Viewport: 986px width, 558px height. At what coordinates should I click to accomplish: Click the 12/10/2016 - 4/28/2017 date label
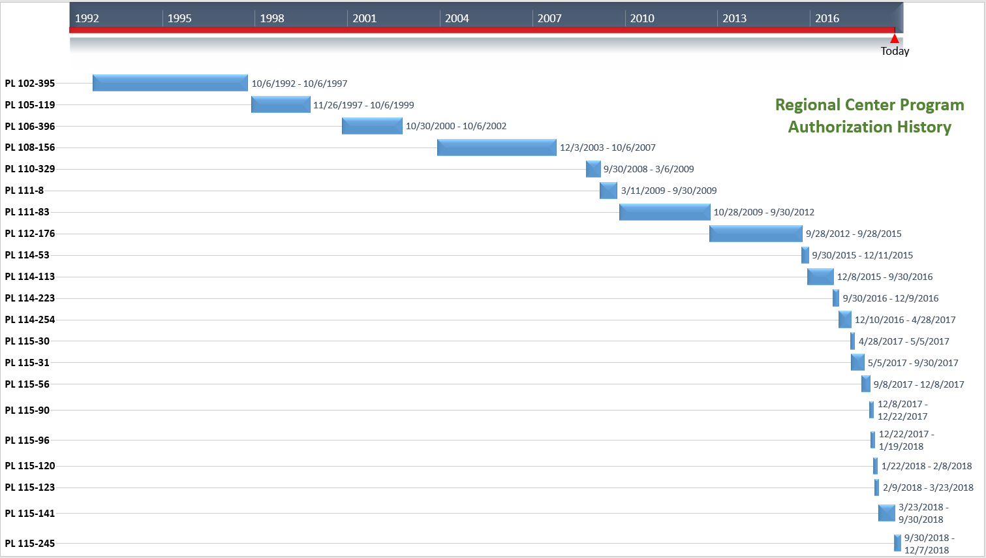pyautogui.click(x=905, y=320)
